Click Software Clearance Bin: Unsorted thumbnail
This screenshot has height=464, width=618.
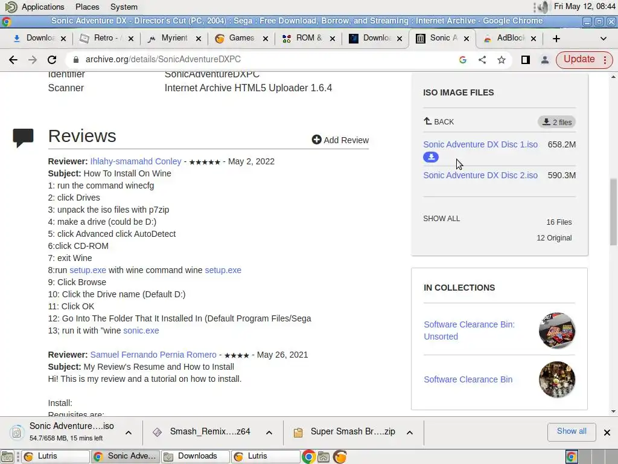click(557, 330)
